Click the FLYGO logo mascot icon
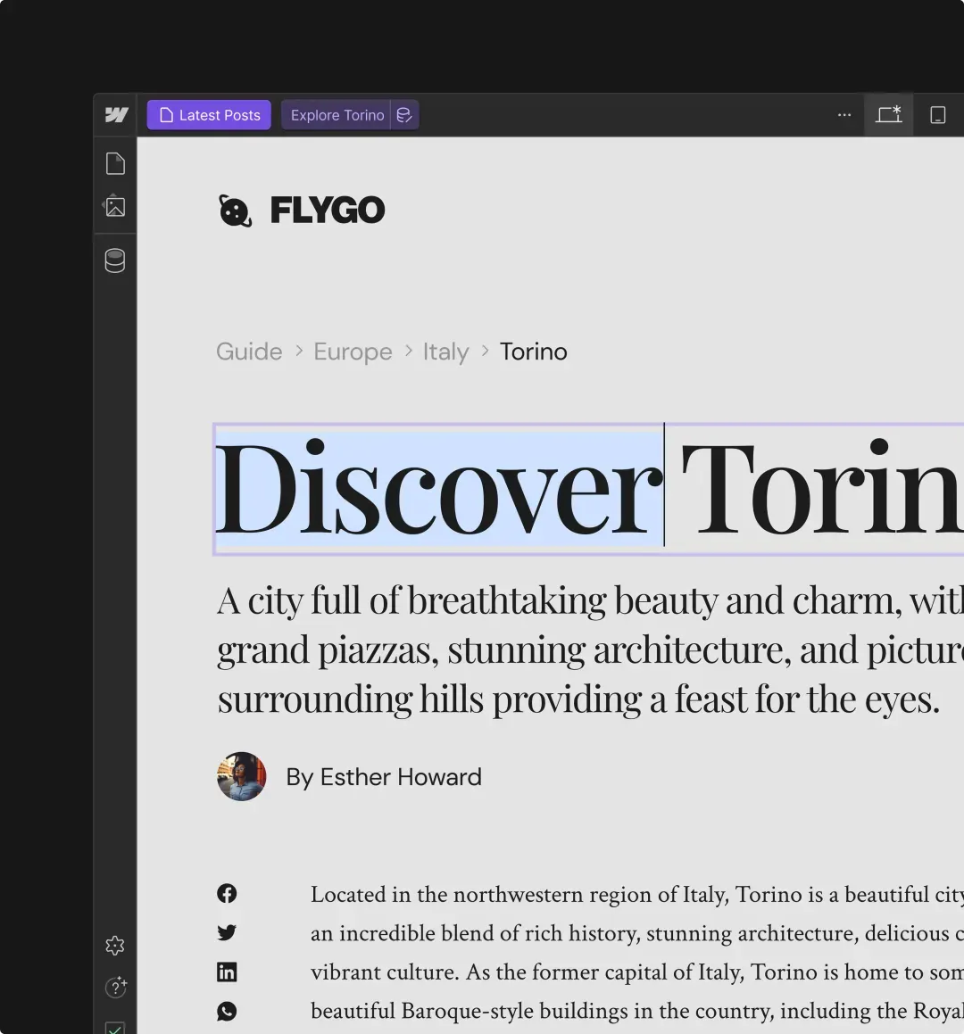 coord(235,211)
